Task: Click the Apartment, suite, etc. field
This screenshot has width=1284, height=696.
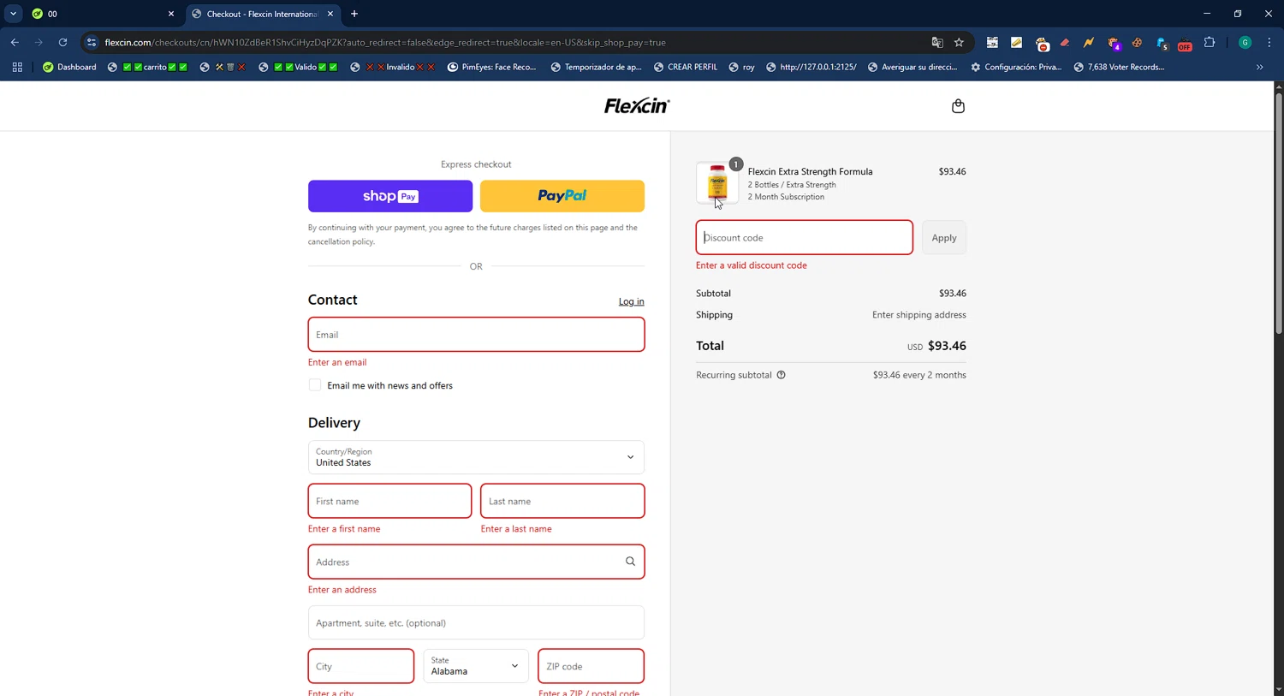Action: tap(476, 622)
